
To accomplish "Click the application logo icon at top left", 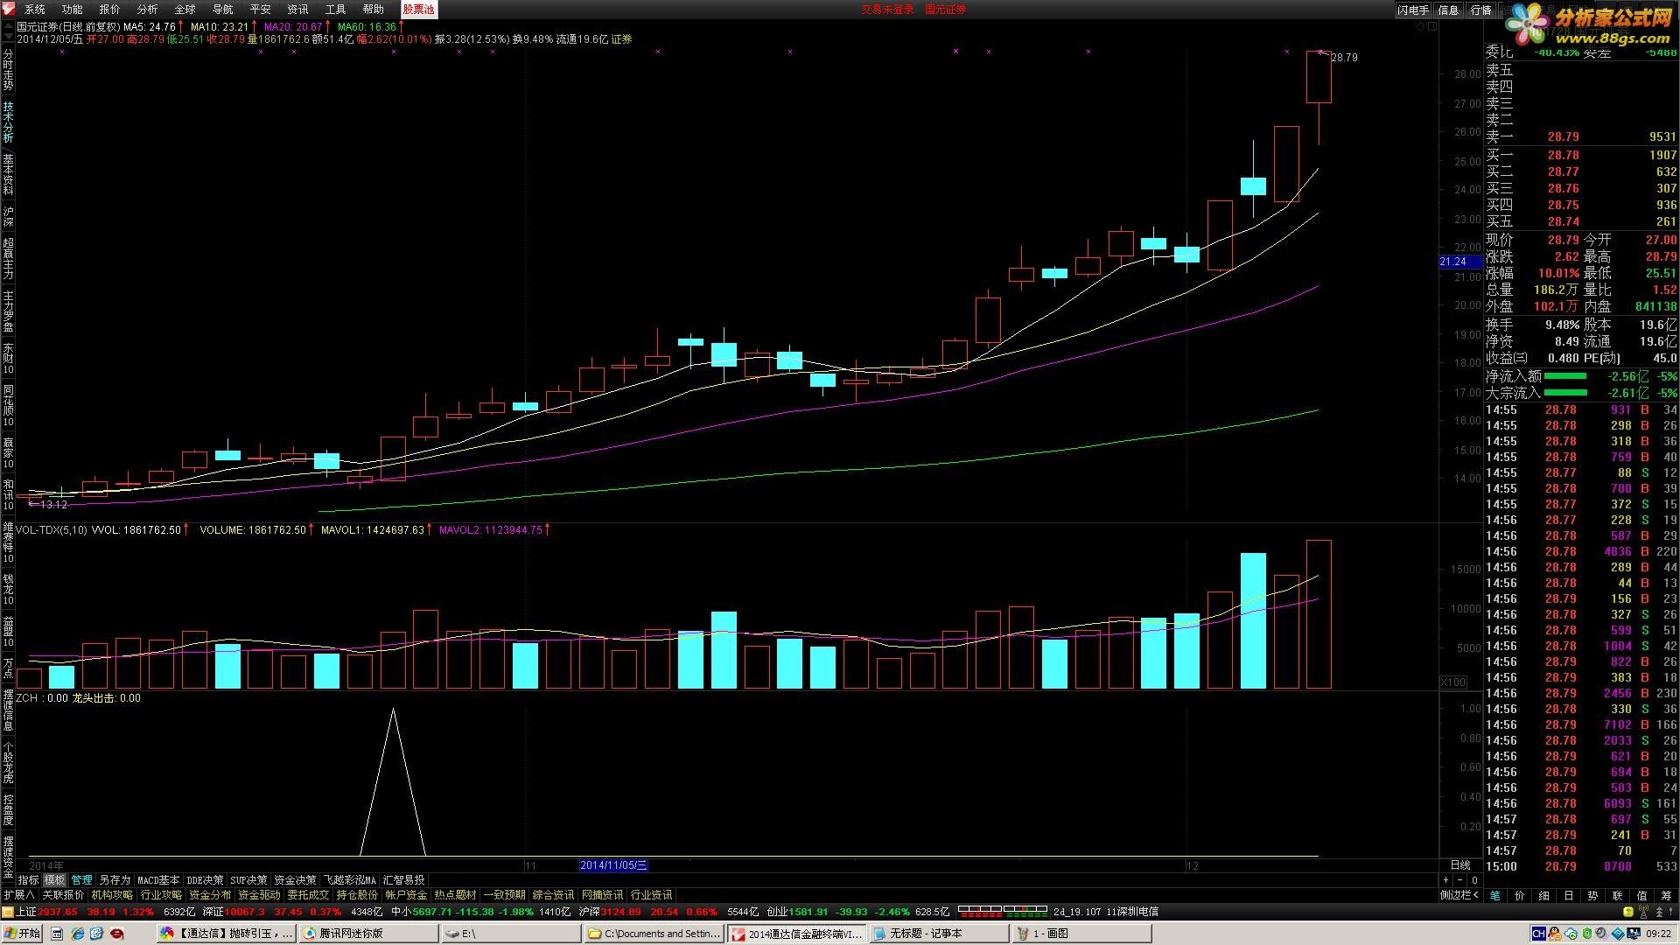I will 9,9.
